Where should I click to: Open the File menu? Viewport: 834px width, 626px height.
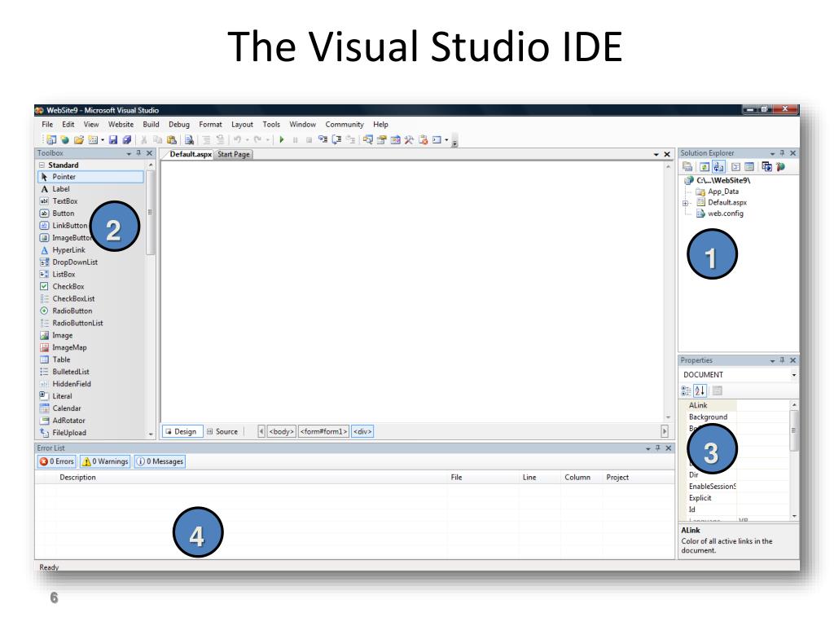coord(47,125)
